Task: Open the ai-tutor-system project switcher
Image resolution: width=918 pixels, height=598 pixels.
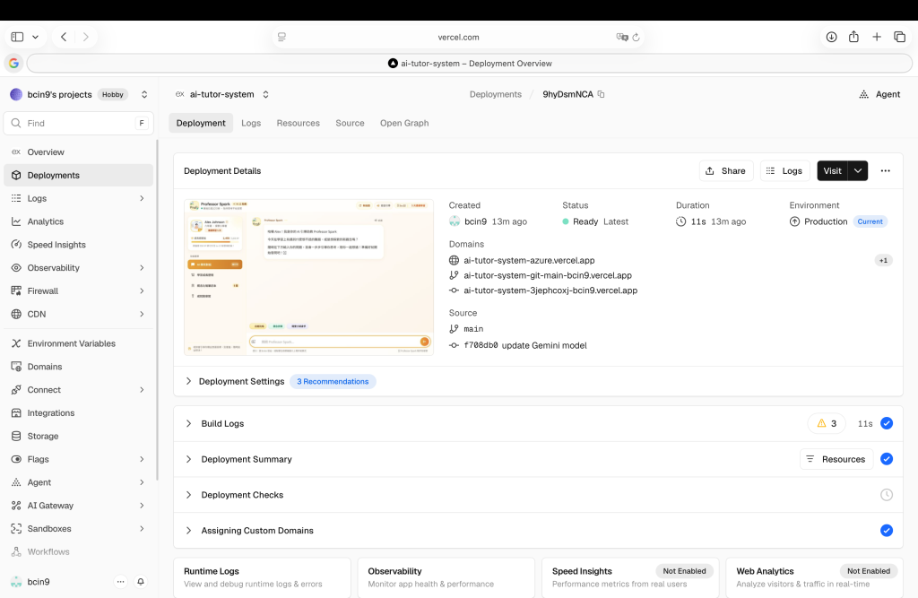Action: [222, 94]
